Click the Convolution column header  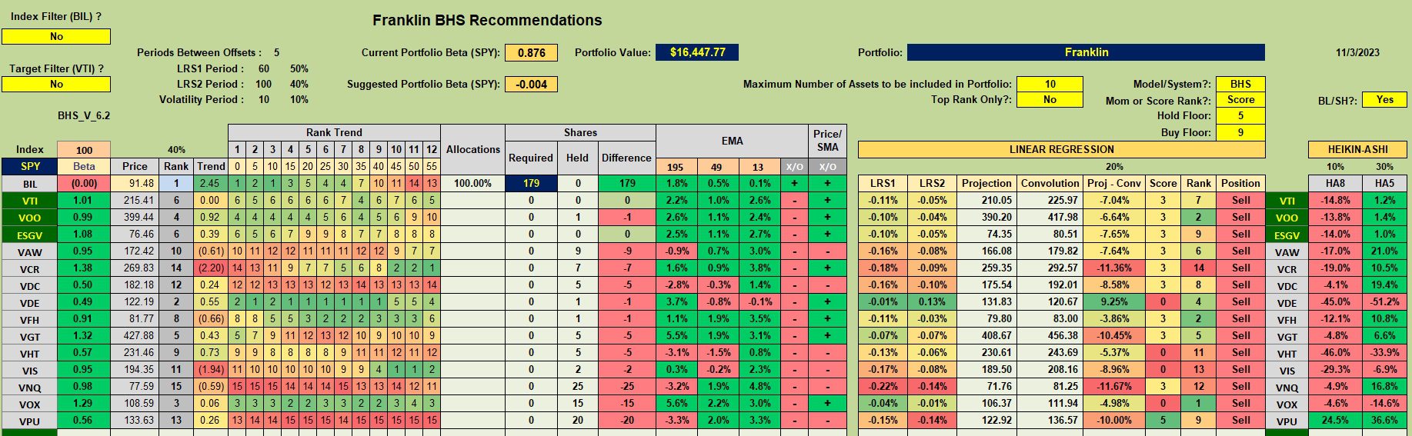tap(1050, 183)
